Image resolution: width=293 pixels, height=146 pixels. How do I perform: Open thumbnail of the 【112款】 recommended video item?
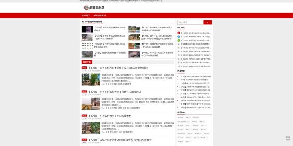coord(134,29)
